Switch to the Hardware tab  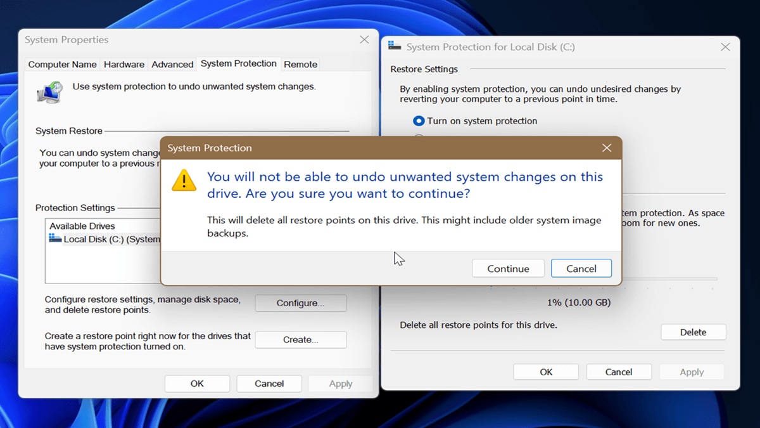click(124, 64)
